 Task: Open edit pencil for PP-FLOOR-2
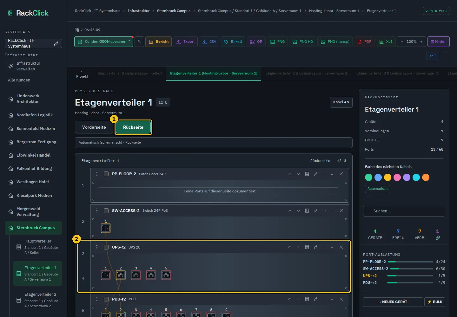tap(315, 174)
